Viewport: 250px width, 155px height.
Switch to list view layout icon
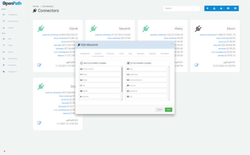(x=235, y=8)
